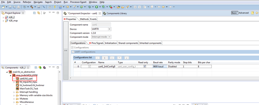Open the Component mode dropdown
Viewport: 259px width, 105px height.
coord(110,37)
